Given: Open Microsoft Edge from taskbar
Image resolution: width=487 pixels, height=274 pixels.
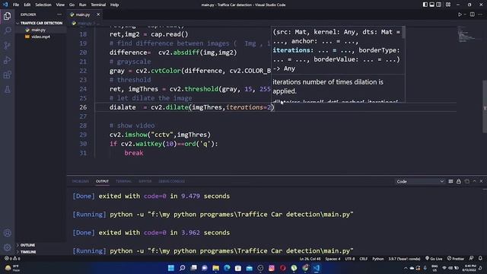Looking at the screenshot, I should (x=227, y=268).
